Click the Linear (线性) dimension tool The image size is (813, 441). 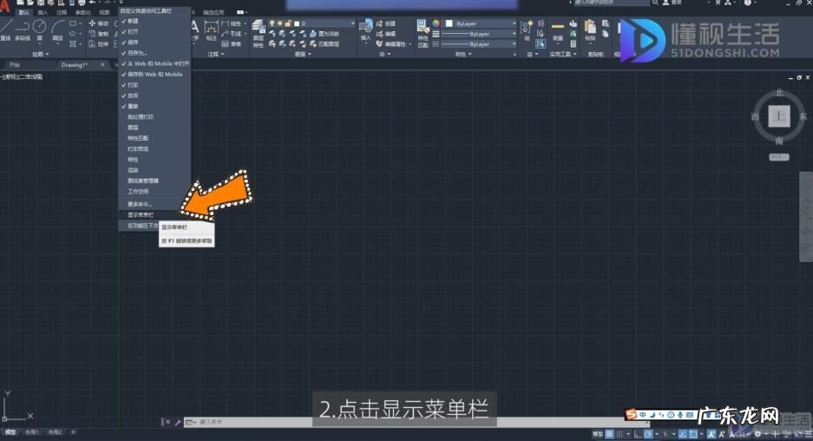click(x=232, y=23)
